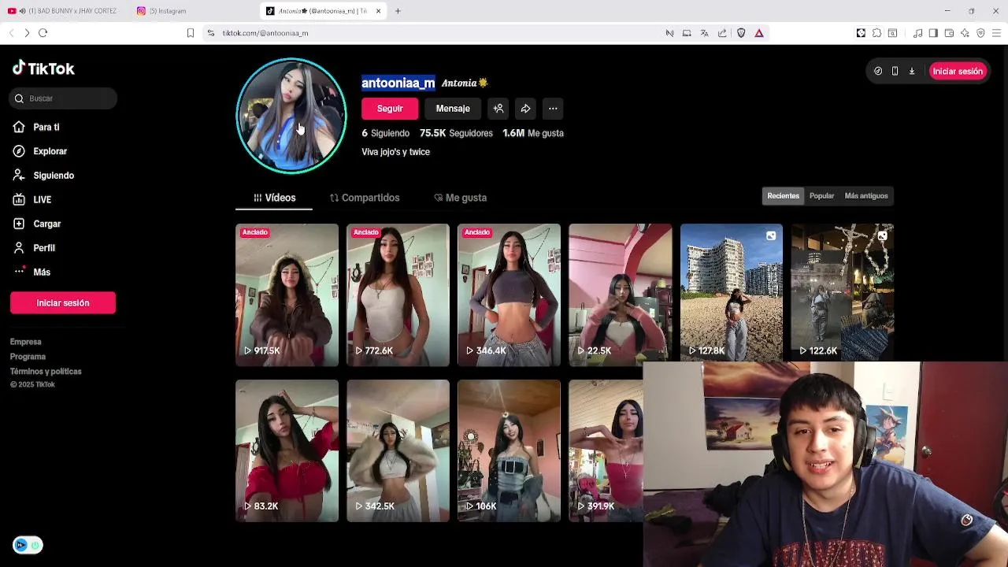Click 75.5K Seguidores count

point(456,133)
